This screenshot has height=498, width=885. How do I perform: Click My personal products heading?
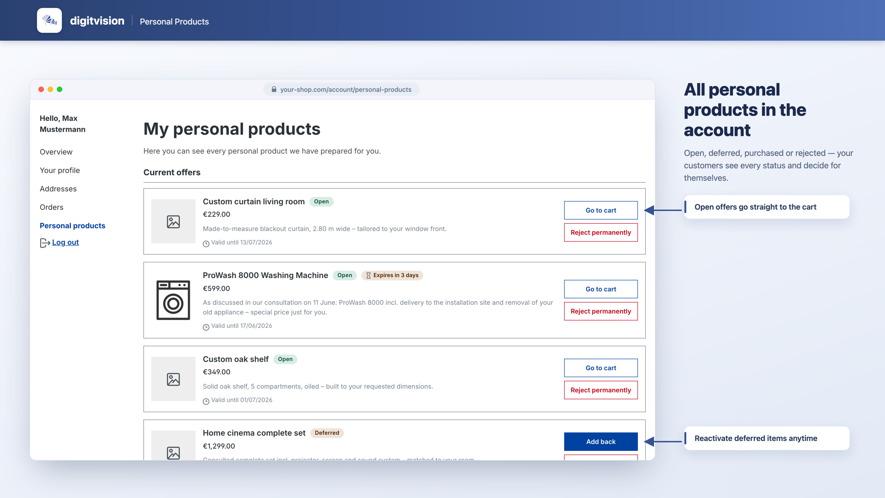pos(232,129)
